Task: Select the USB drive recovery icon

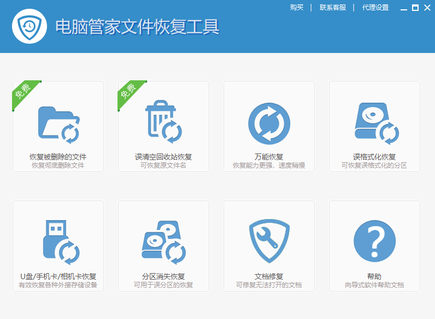Action: [58, 241]
